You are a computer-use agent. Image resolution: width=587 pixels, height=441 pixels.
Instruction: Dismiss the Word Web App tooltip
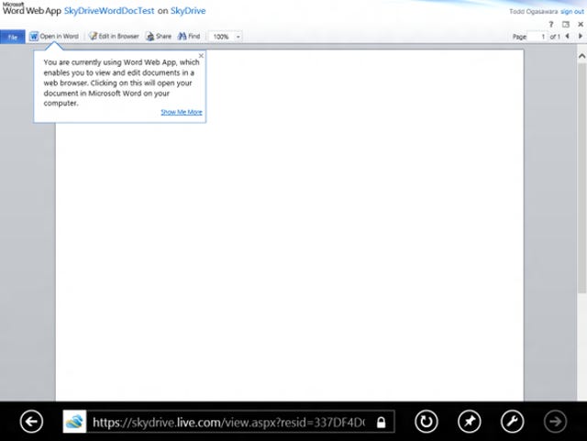[x=201, y=56]
